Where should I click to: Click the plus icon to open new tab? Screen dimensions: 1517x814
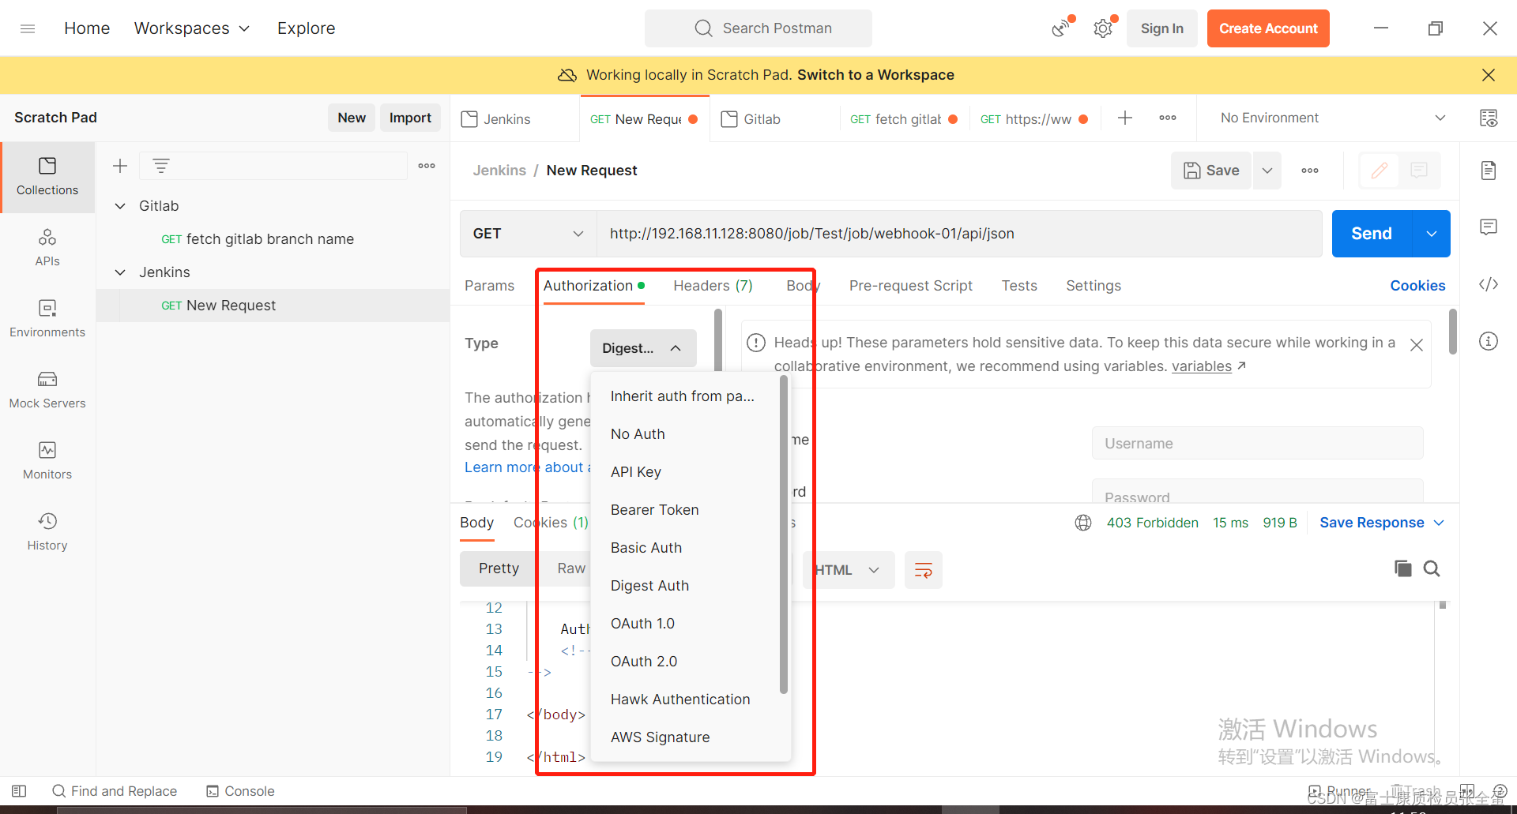(x=1125, y=118)
